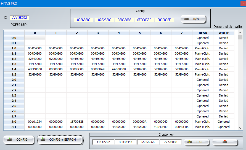Viewport: 246px width, 150px height.
Task: Click config field 82868882
Action: 84,20
